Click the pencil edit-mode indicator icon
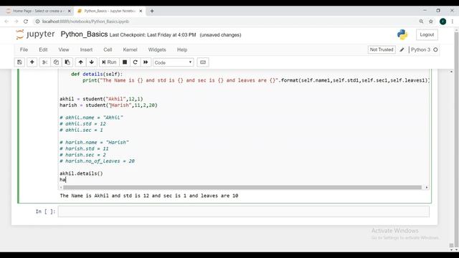 (402, 49)
